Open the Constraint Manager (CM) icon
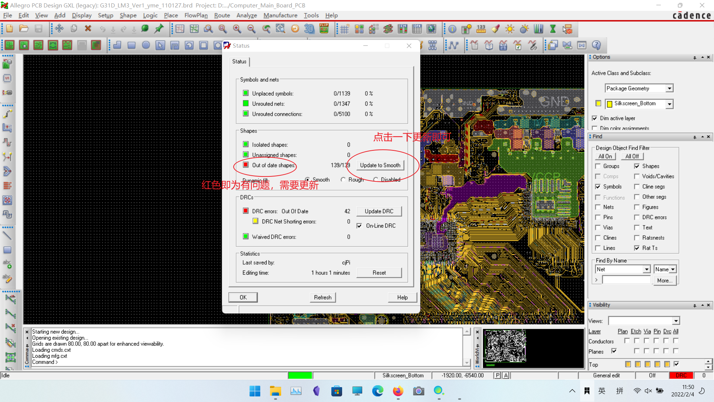714x402 pixels. tap(402, 29)
